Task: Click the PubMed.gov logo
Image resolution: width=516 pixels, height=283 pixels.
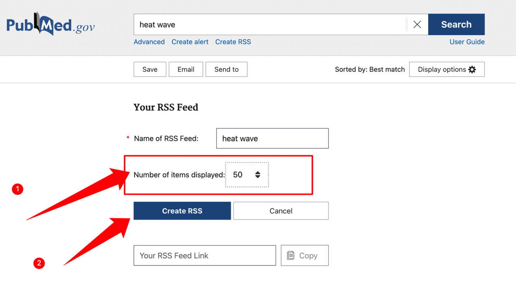Action: click(x=50, y=24)
